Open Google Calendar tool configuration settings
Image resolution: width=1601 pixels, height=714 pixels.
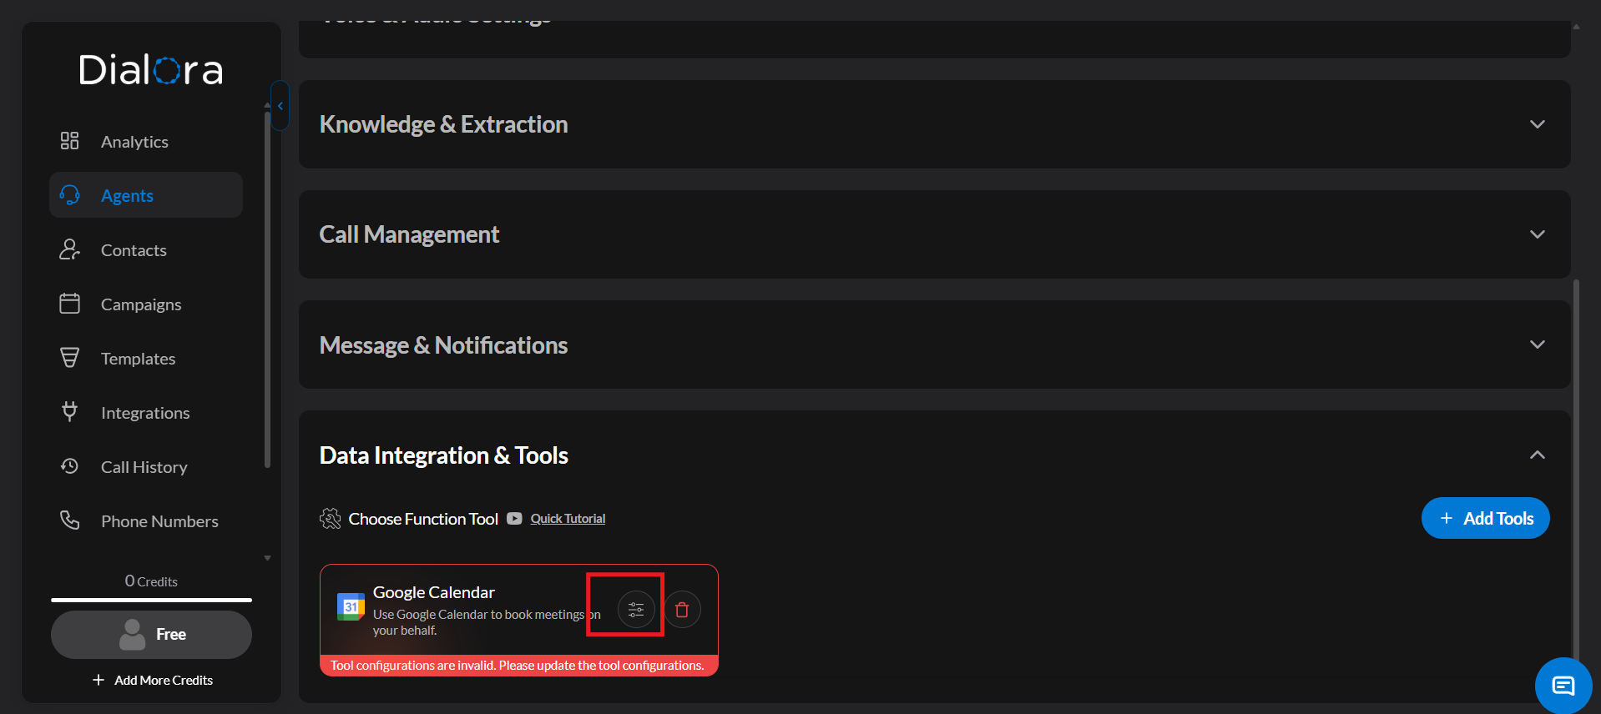635,610
